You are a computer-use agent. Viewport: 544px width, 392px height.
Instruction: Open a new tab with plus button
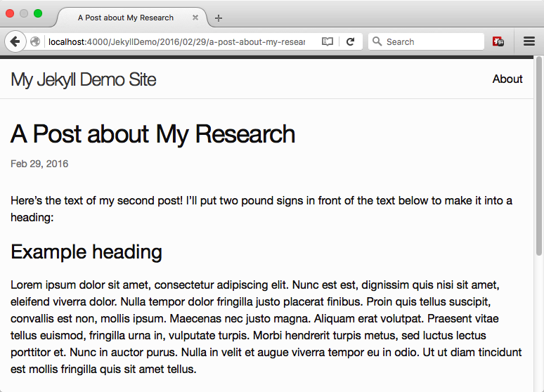[x=219, y=18]
